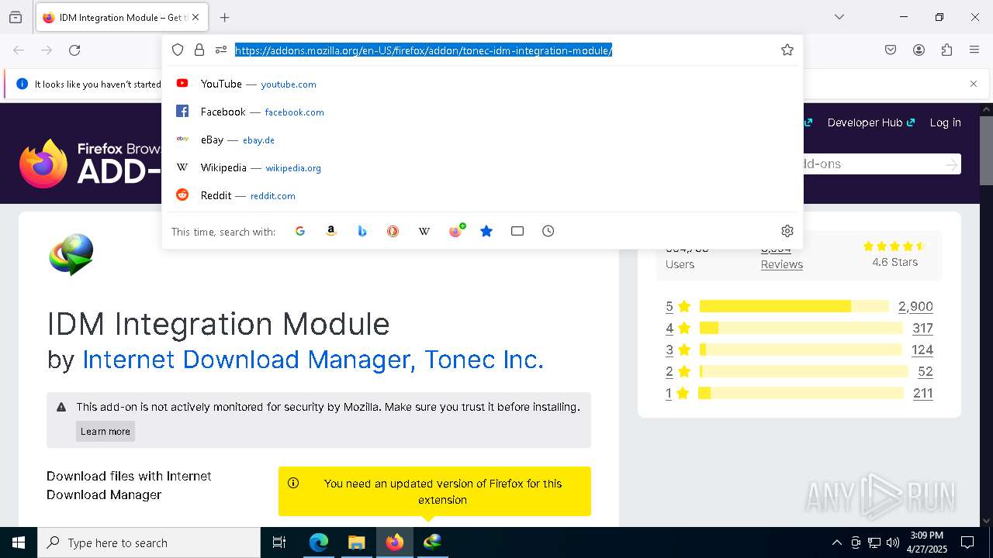Open the tracking protection shield icon

[178, 50]
